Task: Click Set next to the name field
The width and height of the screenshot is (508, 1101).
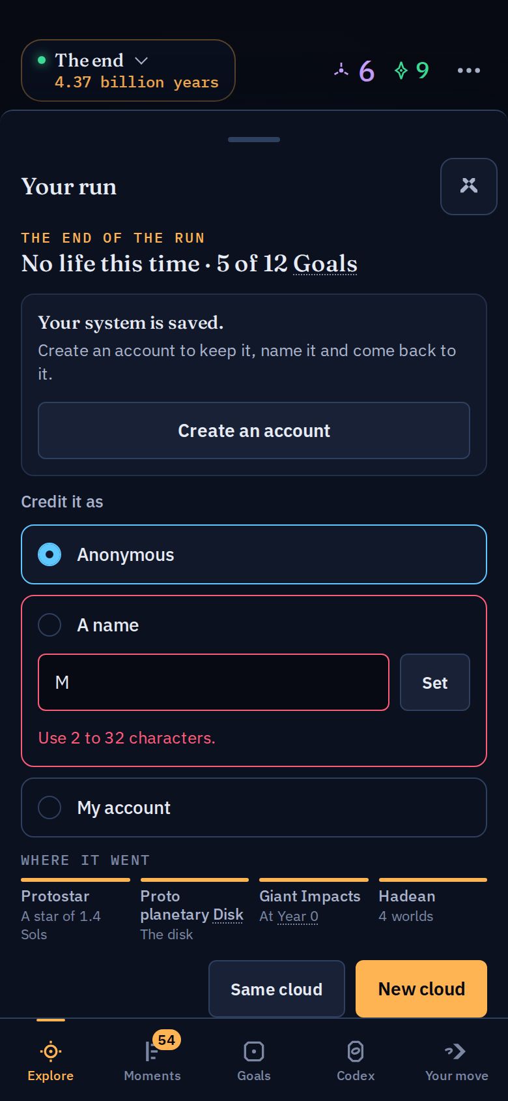Action: tap(434, 682)
